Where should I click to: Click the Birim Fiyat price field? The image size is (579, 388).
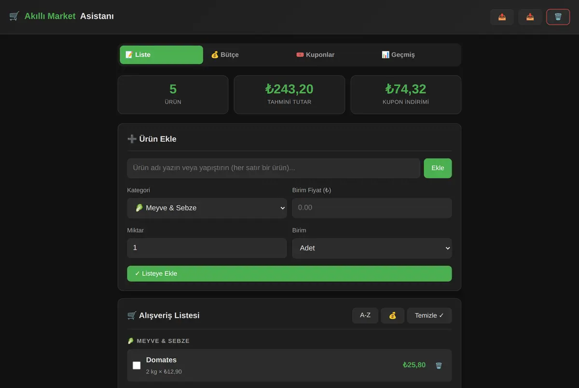pyautogui.click(x=372, y=208)
